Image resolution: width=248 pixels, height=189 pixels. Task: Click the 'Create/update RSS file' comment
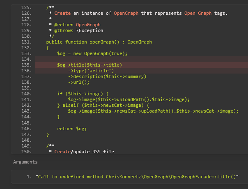84,152
